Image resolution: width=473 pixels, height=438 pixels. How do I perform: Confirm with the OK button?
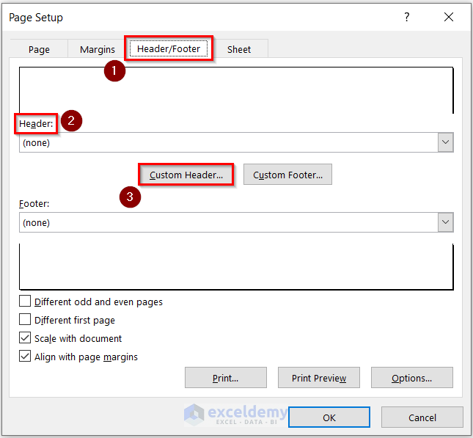tap(329, 417)
